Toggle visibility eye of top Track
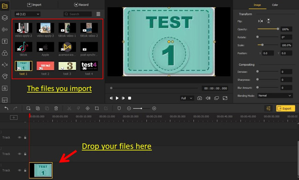 [19, 137]
